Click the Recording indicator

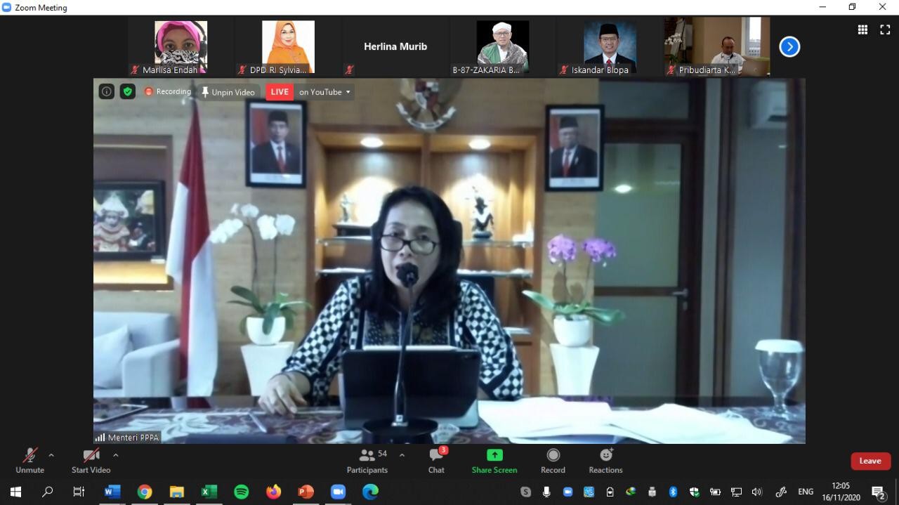coord(167,91)
